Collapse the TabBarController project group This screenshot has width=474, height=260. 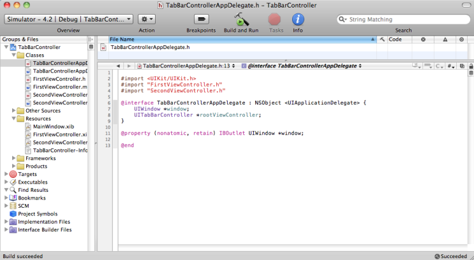(6, 47)
